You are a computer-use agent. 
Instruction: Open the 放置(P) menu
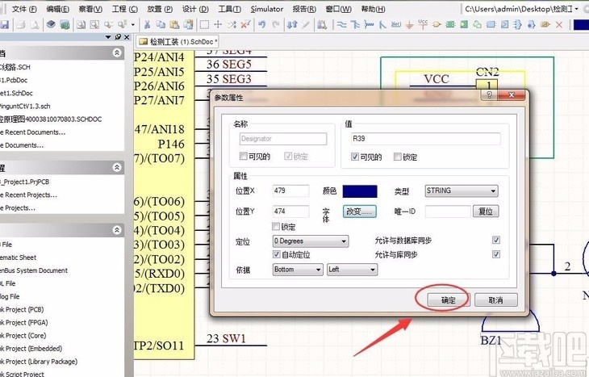[160, 9]
